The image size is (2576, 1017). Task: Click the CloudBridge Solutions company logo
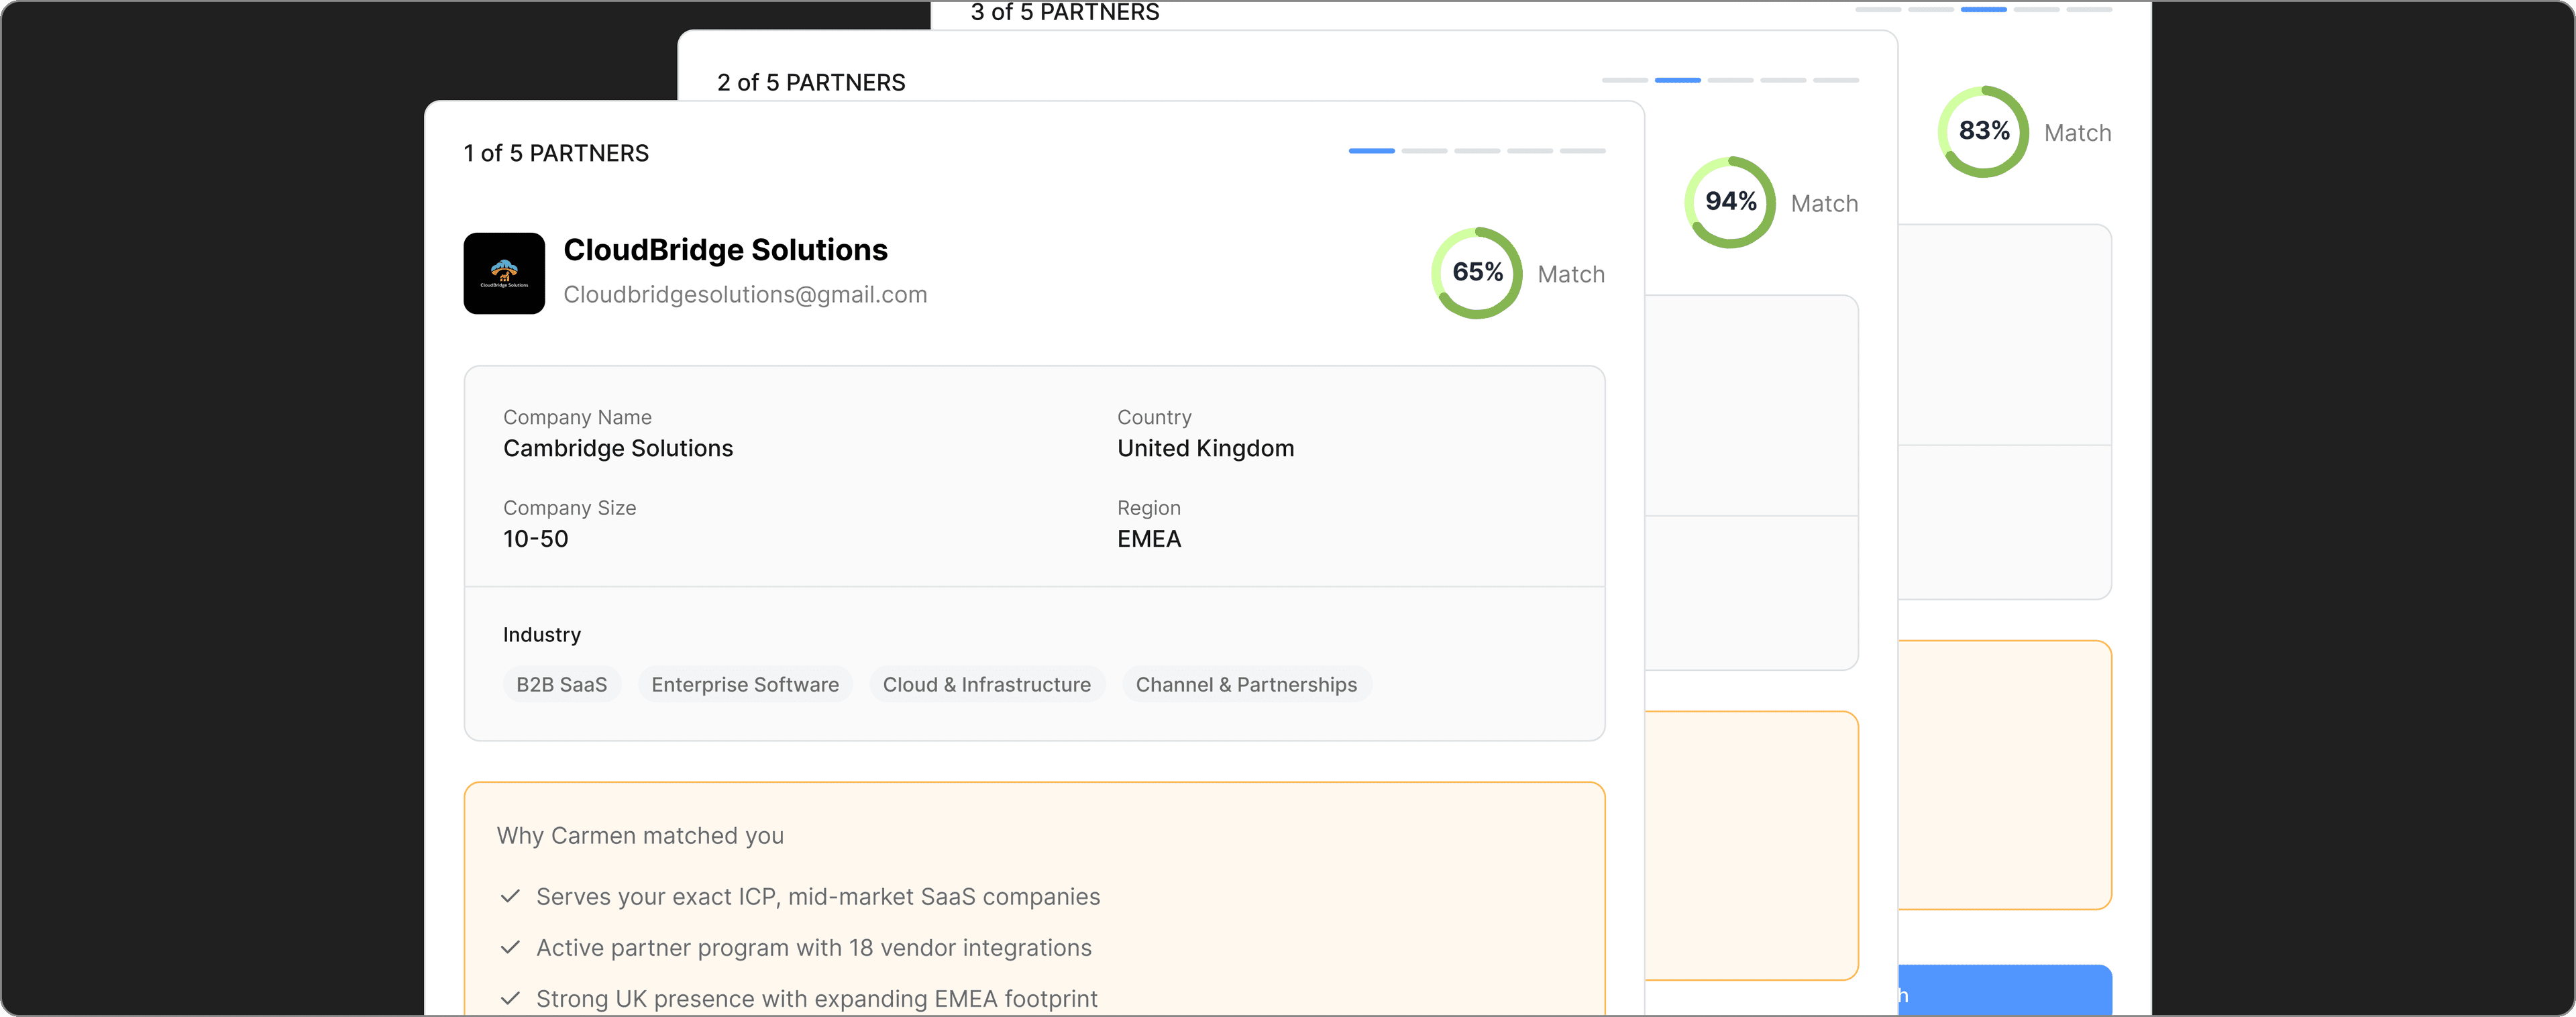[505, 273]
